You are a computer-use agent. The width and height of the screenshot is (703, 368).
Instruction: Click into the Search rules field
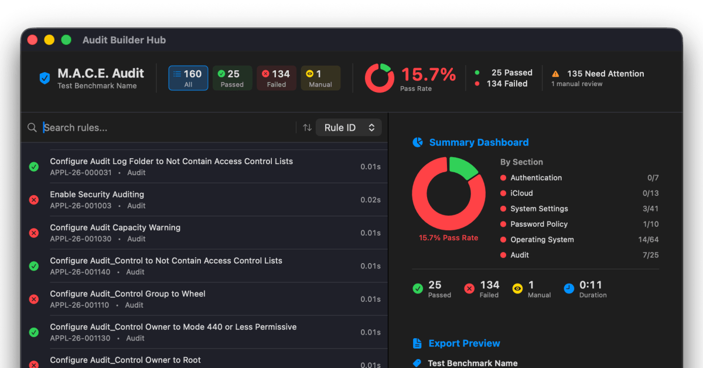[164, 128]
